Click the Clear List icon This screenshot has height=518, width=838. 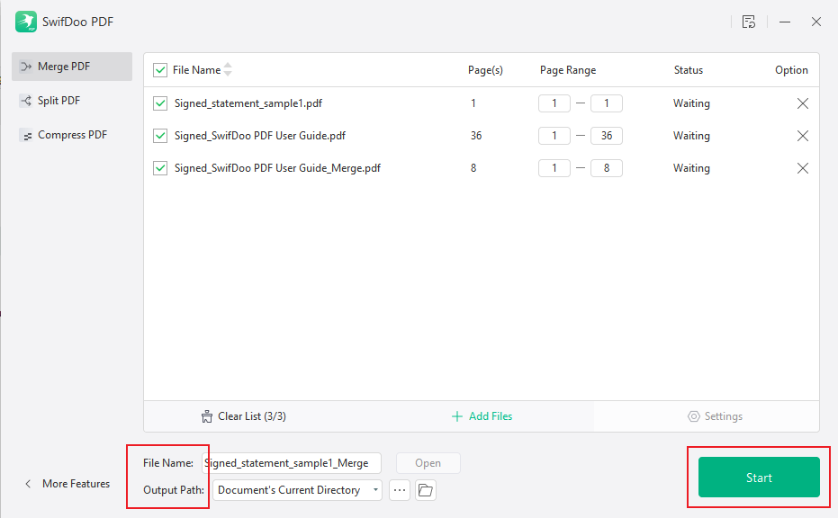(206, 415)
